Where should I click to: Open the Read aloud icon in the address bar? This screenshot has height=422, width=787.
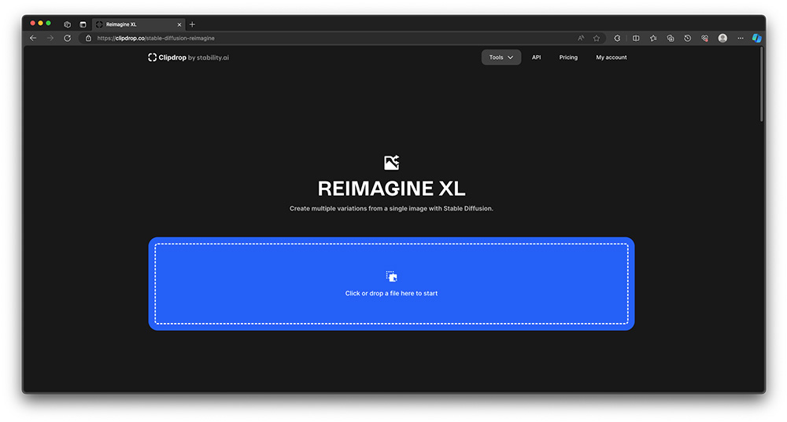coord(581,38)
